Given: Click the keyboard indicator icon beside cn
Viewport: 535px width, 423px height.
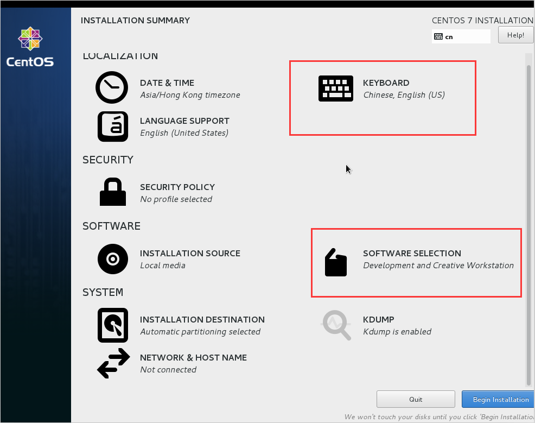Looking at the screenshot, I should [438, 36].
